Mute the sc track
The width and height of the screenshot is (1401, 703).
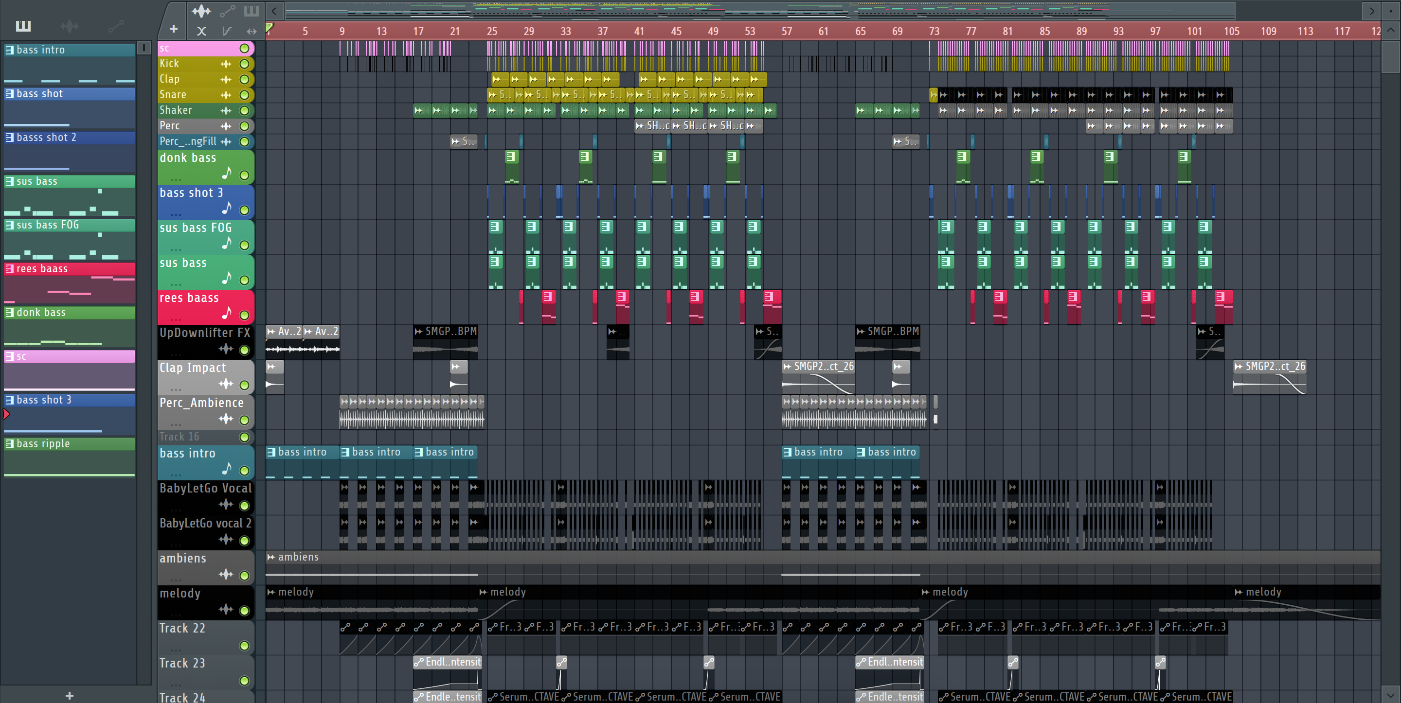click(245, 49)
